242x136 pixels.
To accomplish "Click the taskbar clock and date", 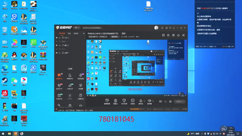I will (231, 134).
